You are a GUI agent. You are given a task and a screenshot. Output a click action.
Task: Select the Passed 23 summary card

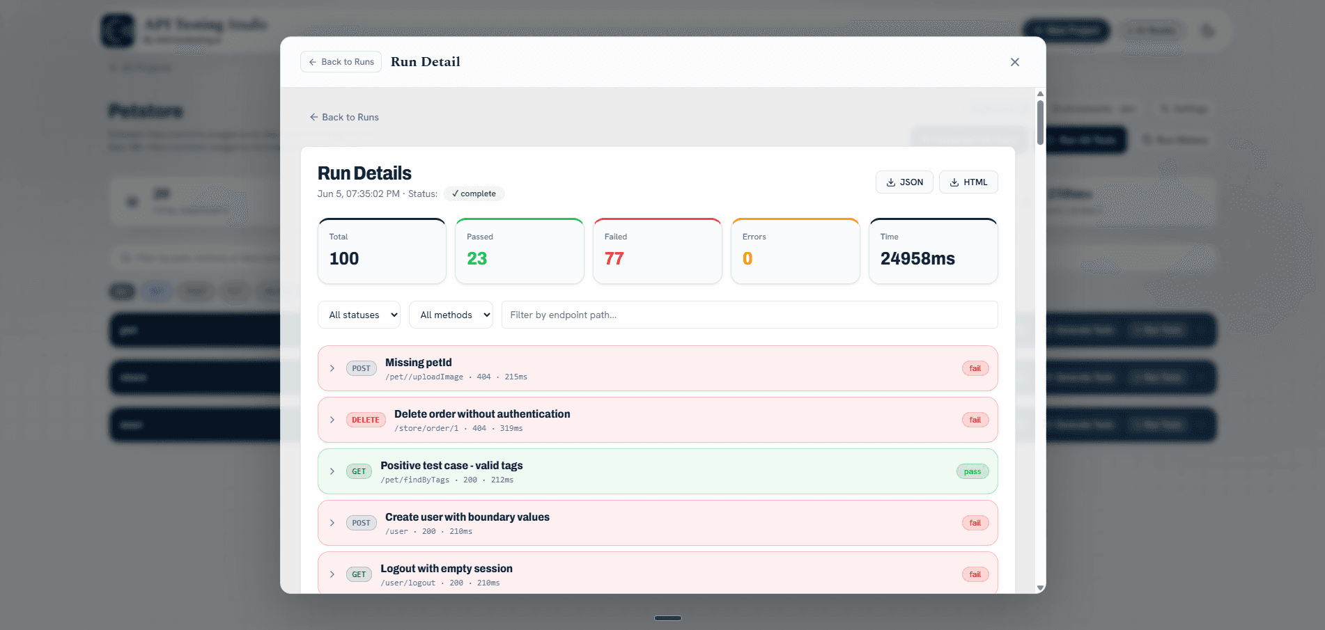tap(520, 251)
